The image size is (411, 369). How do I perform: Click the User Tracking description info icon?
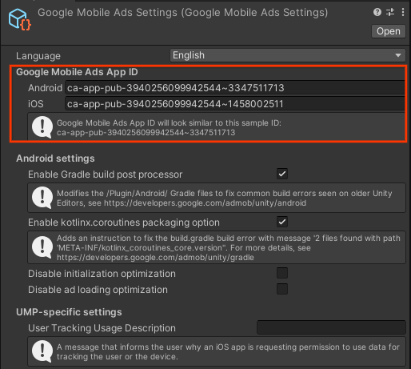(42, 351)
